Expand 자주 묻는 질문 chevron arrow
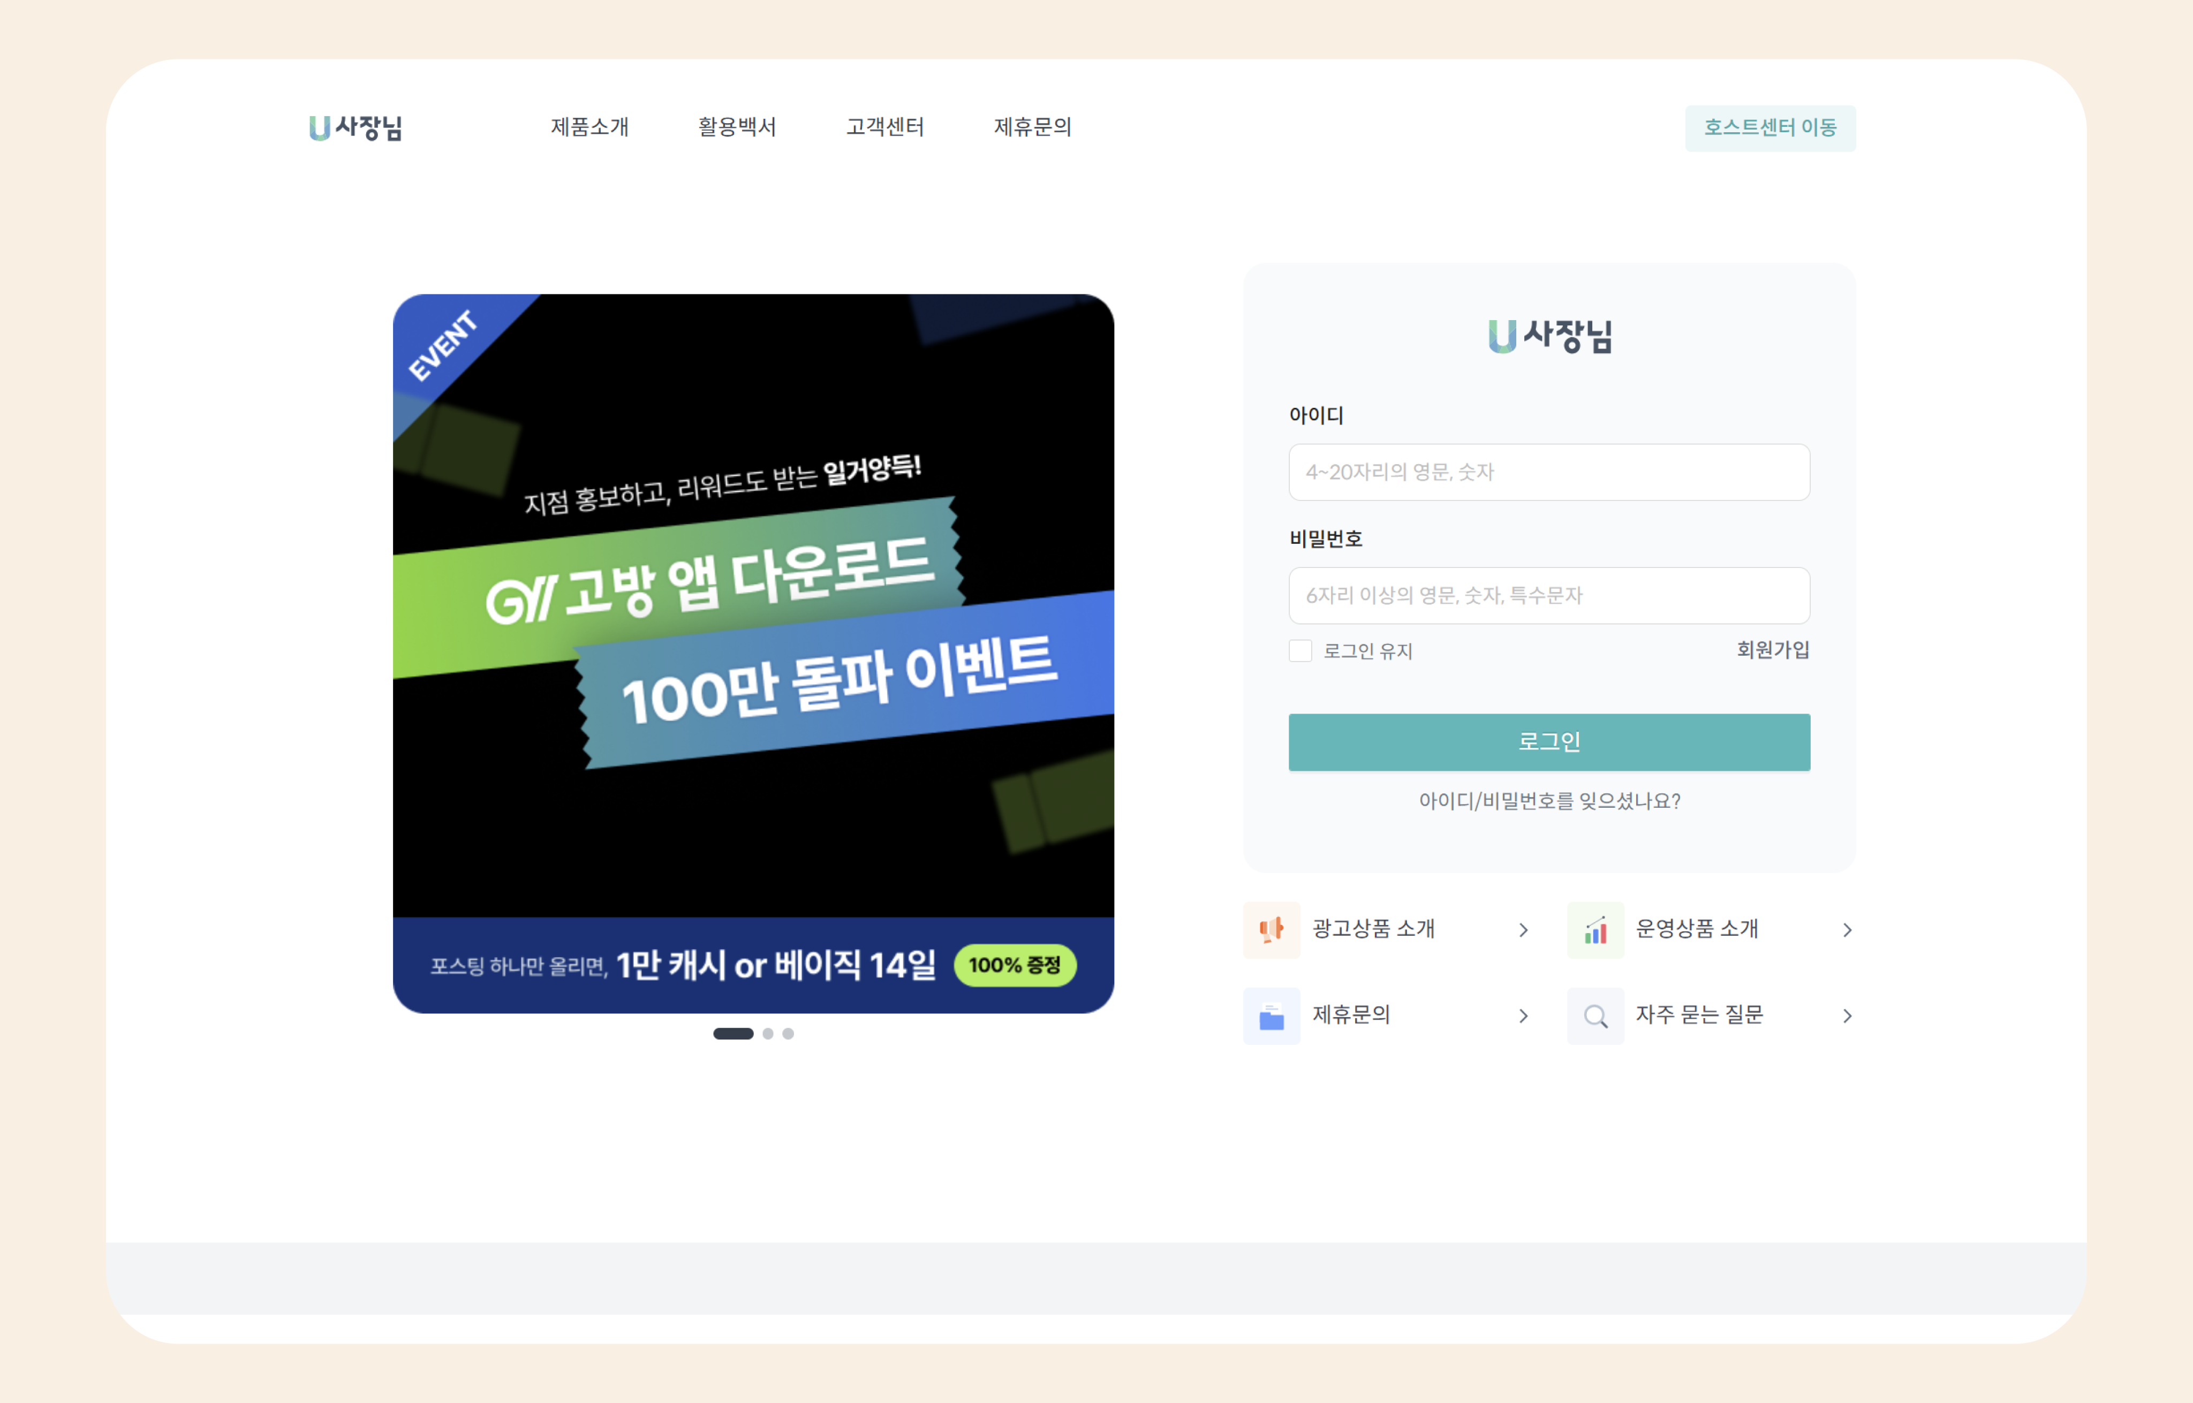 pos(1847,1016)
